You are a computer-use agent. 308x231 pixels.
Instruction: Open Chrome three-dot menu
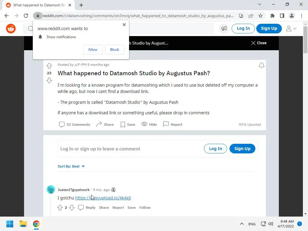[x=301, y=16]
